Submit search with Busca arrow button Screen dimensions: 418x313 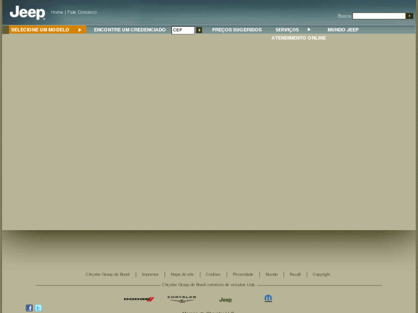(x=409, y=16)
